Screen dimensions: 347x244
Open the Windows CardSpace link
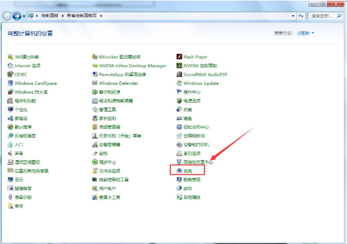[36, 83]
